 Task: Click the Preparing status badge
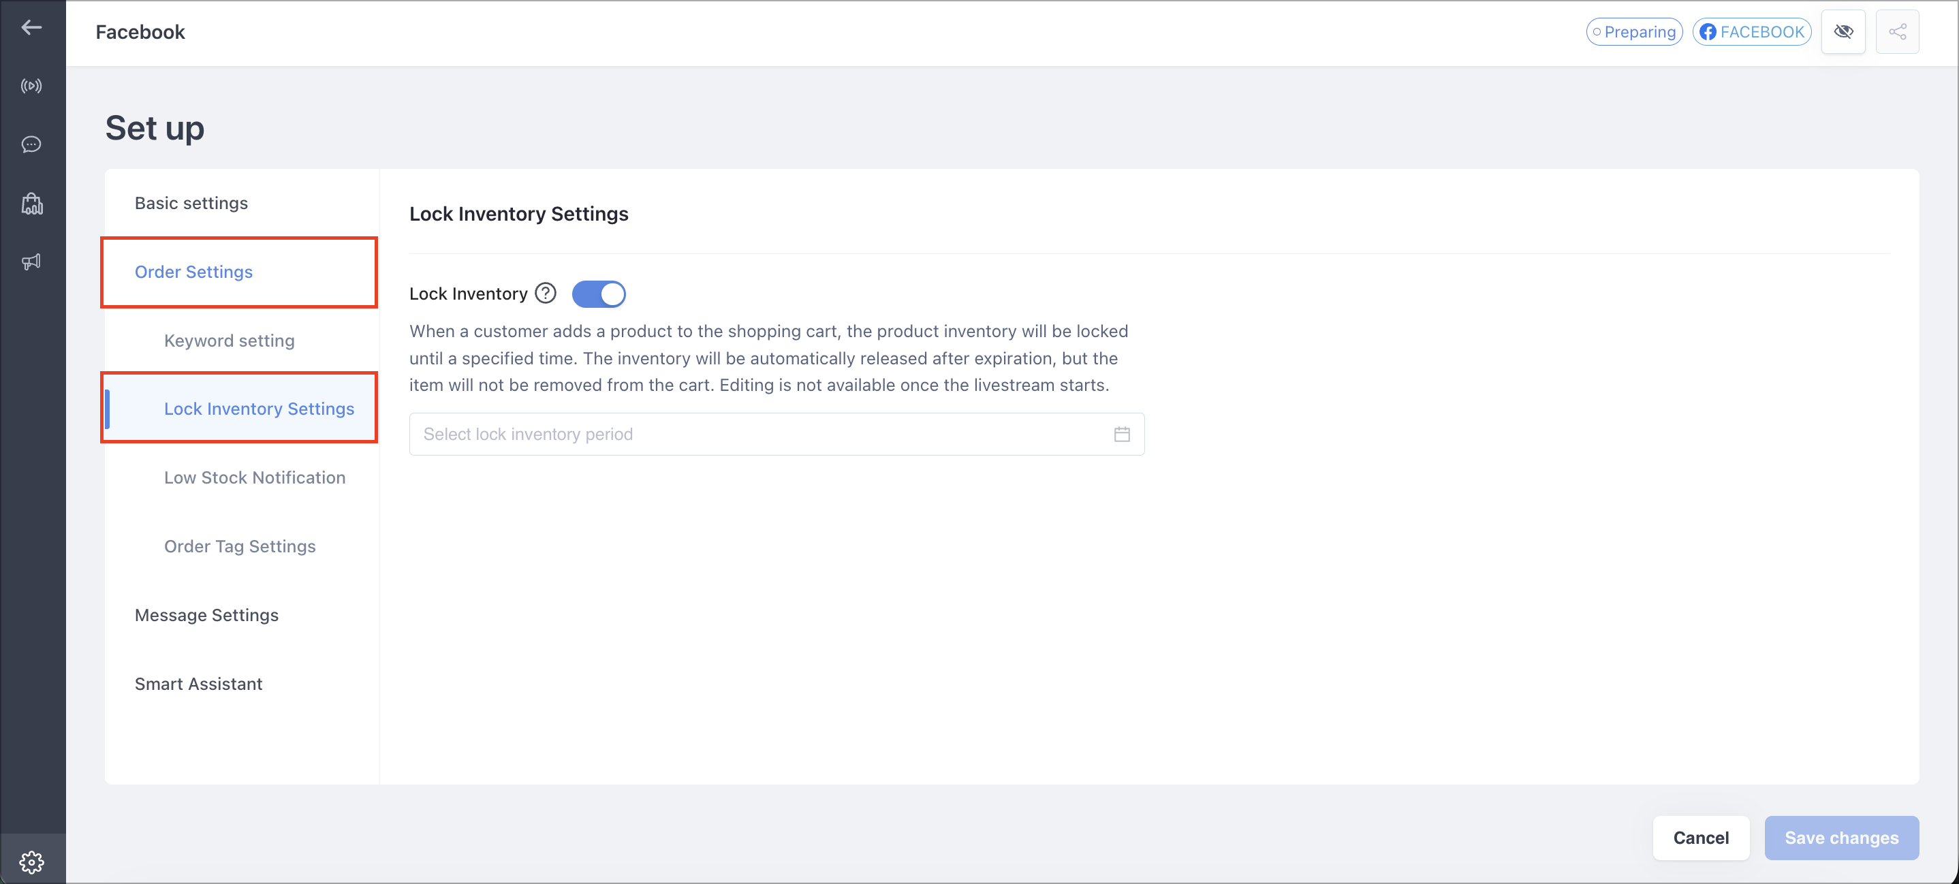(x=1633, y=32)
